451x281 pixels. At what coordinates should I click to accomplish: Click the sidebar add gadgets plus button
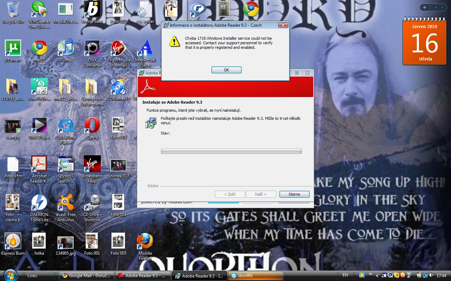(x=425, y=7)
